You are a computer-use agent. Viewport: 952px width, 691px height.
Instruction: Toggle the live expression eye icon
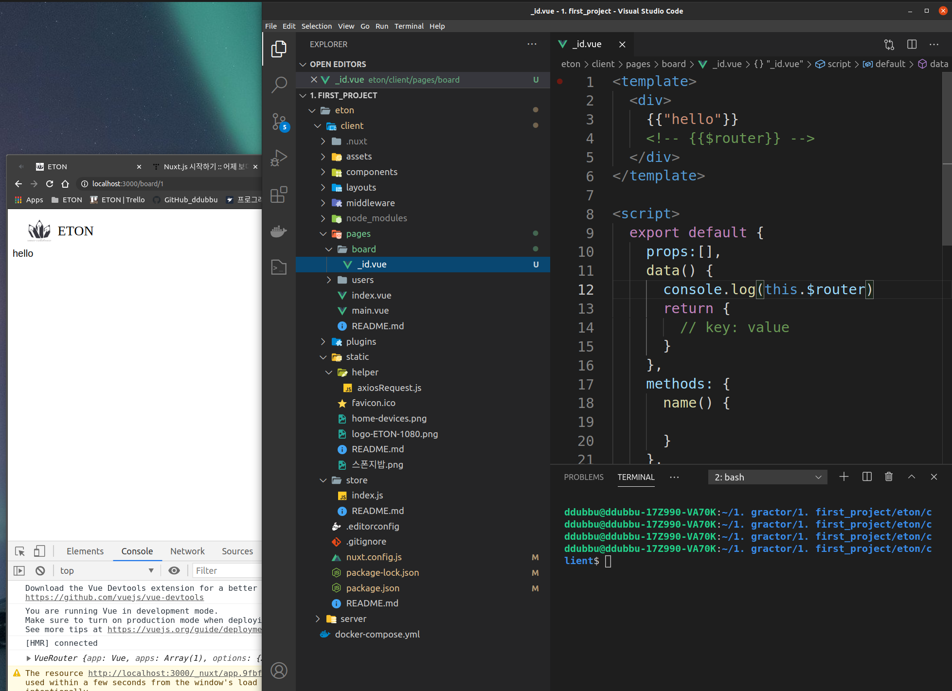174,570
